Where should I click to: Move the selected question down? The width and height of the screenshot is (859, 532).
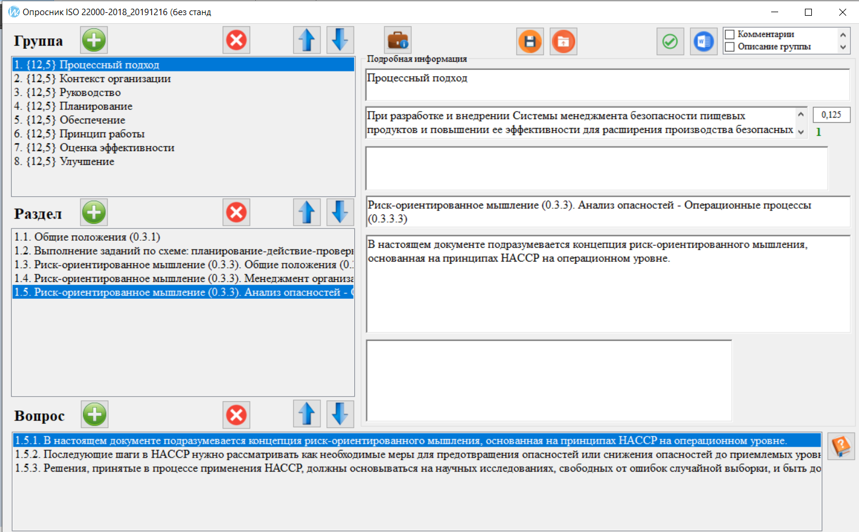coord(340,415)
